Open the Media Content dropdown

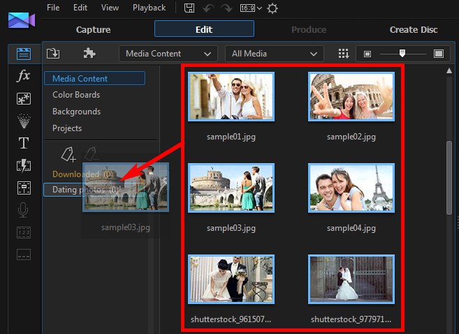point(168,54)
